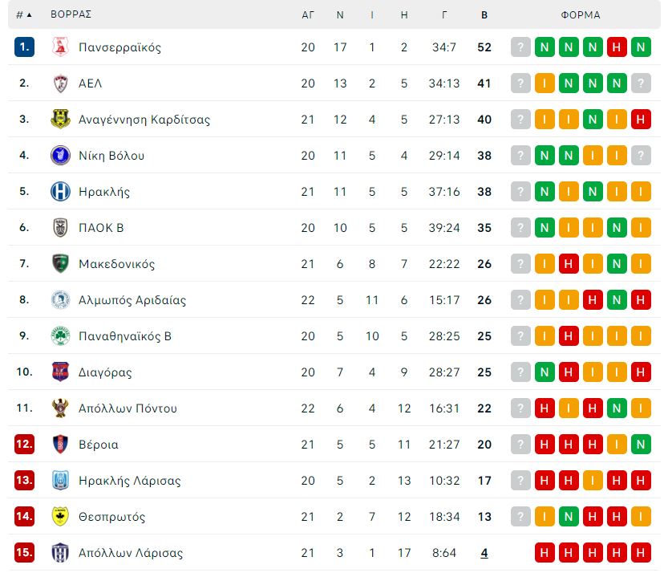Click the Παναθηναϊκός Β shamrock logo
Image resolution: width=664 pixels, height=577 pixels.
coord(61,336)
